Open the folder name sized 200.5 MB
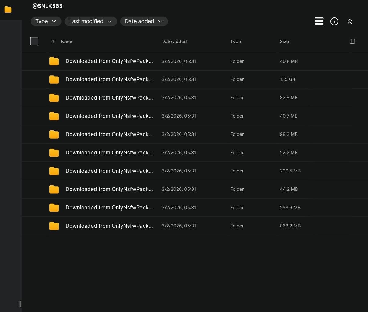Image resolution: width=368 pixels, height=312 pixels. tap(109, 171)
